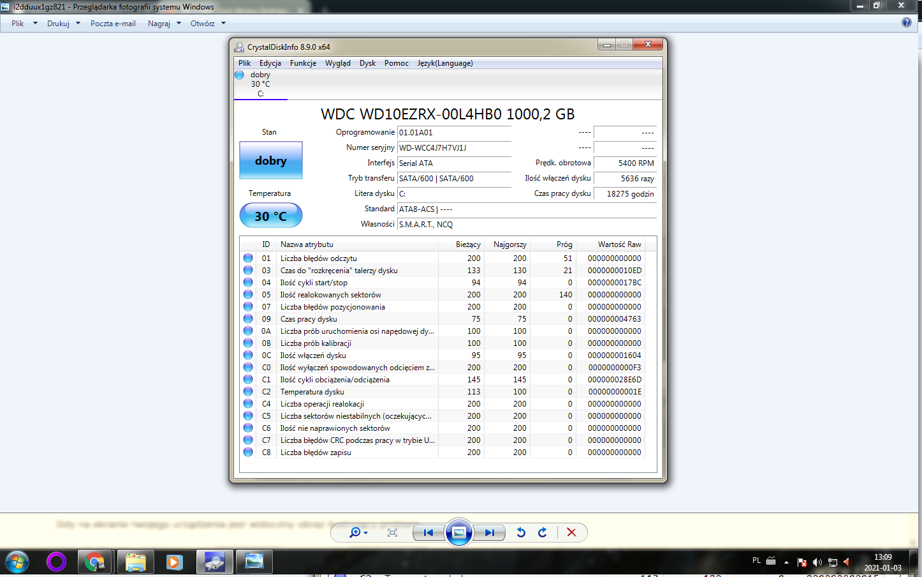Show hidden tray icons with the arrow

786,562
